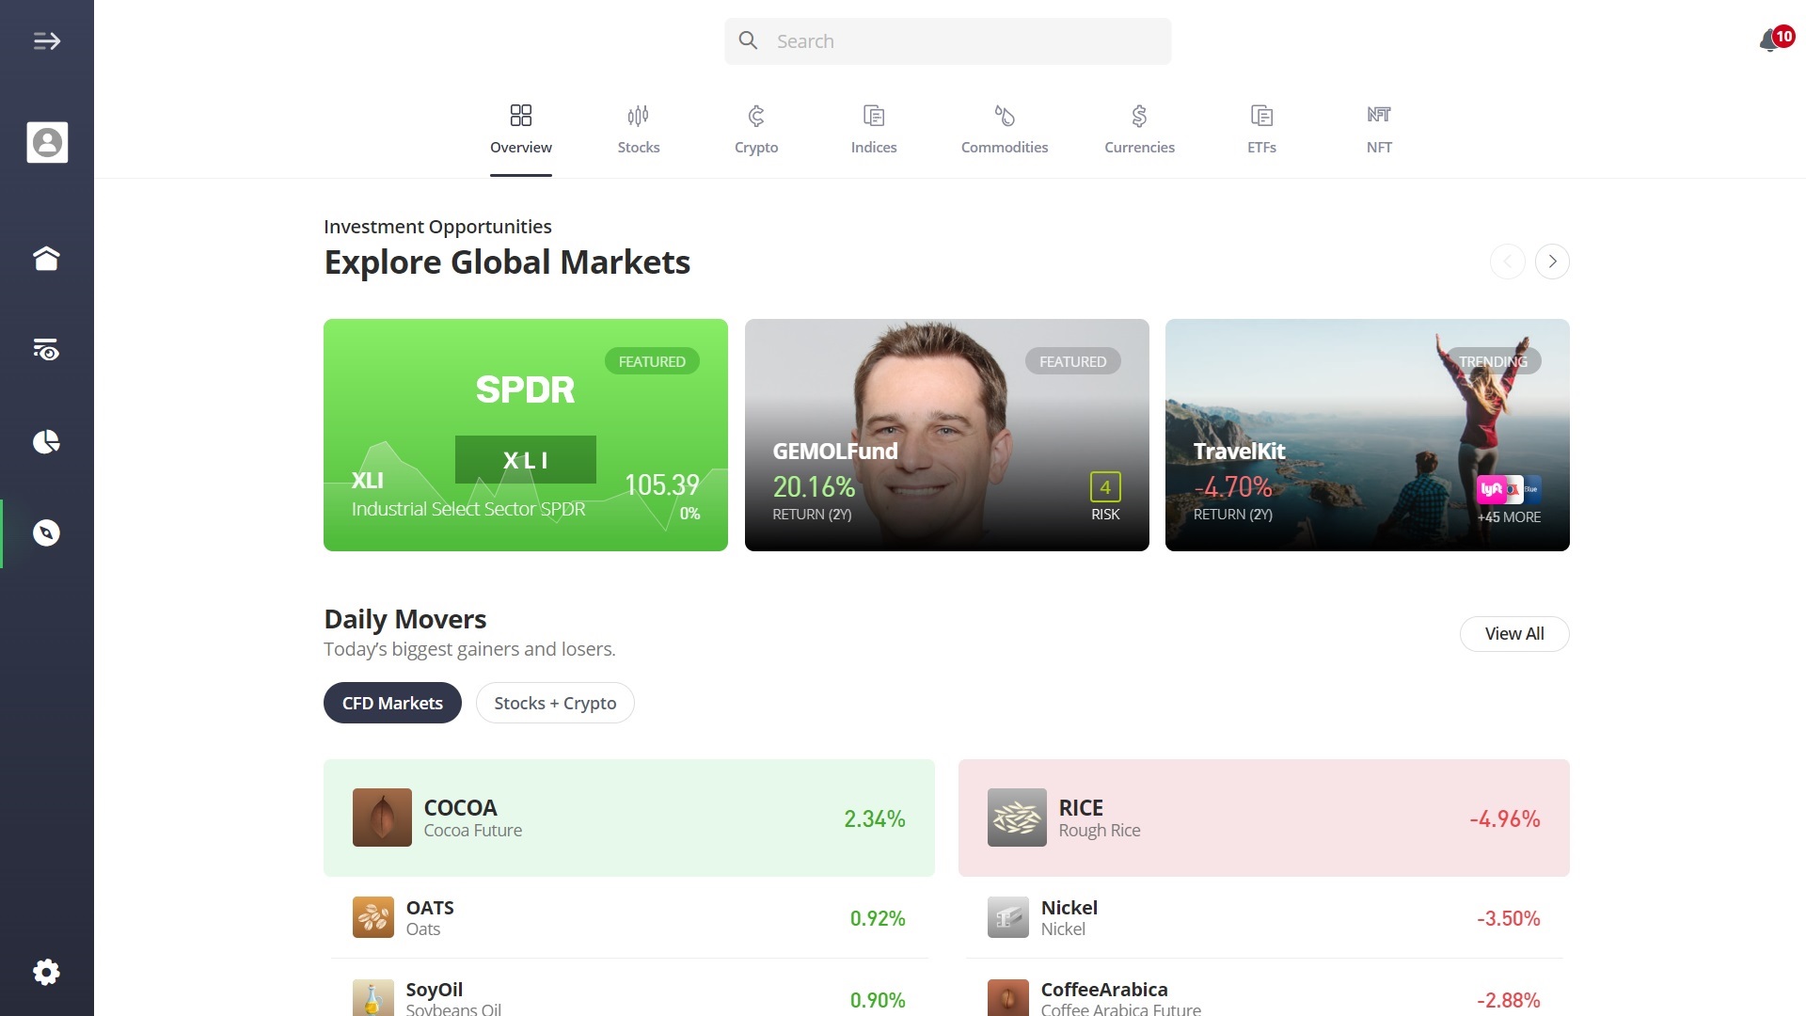1806x1016 pixels.
Task: Switch to Stocks + Crypto view
Action: click(x=554, y=704)
